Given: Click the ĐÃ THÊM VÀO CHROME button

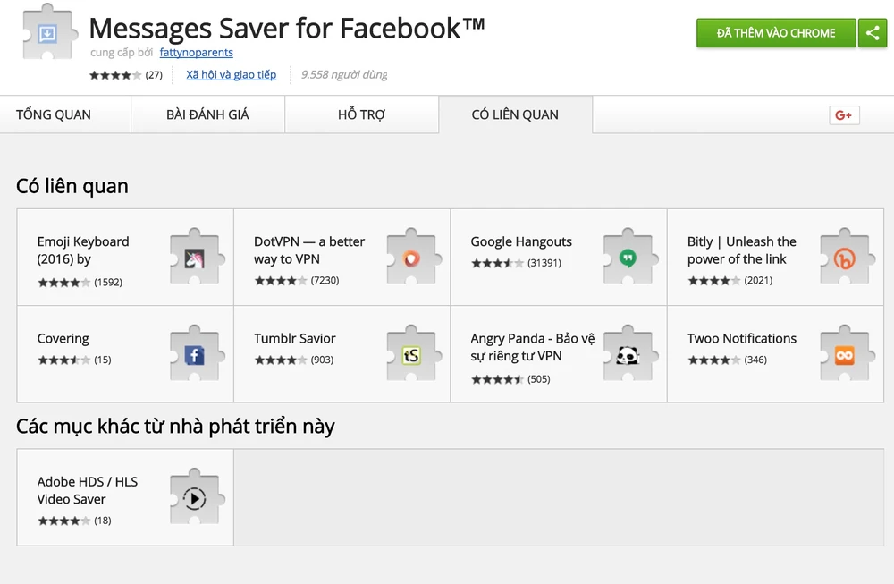Looking at the screenshot, I should [775, 33].
